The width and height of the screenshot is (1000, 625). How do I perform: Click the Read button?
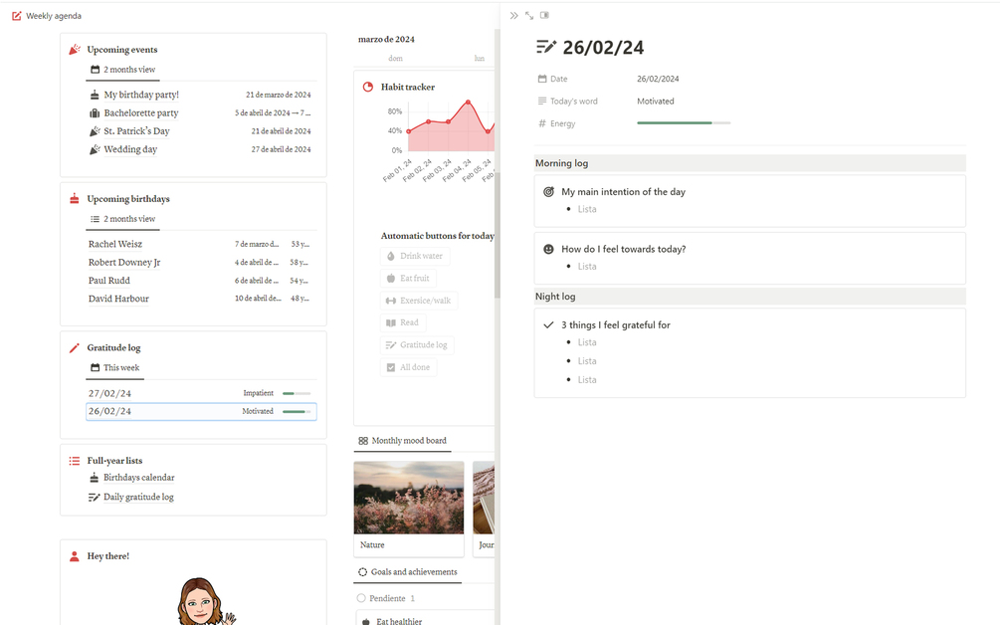(x=403, y=322)
